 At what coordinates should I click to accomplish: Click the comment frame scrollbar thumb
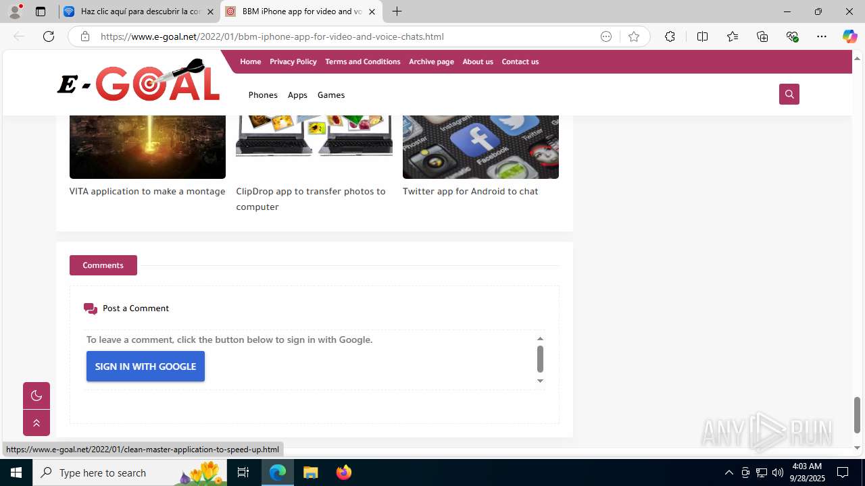[x=540, y=359]
